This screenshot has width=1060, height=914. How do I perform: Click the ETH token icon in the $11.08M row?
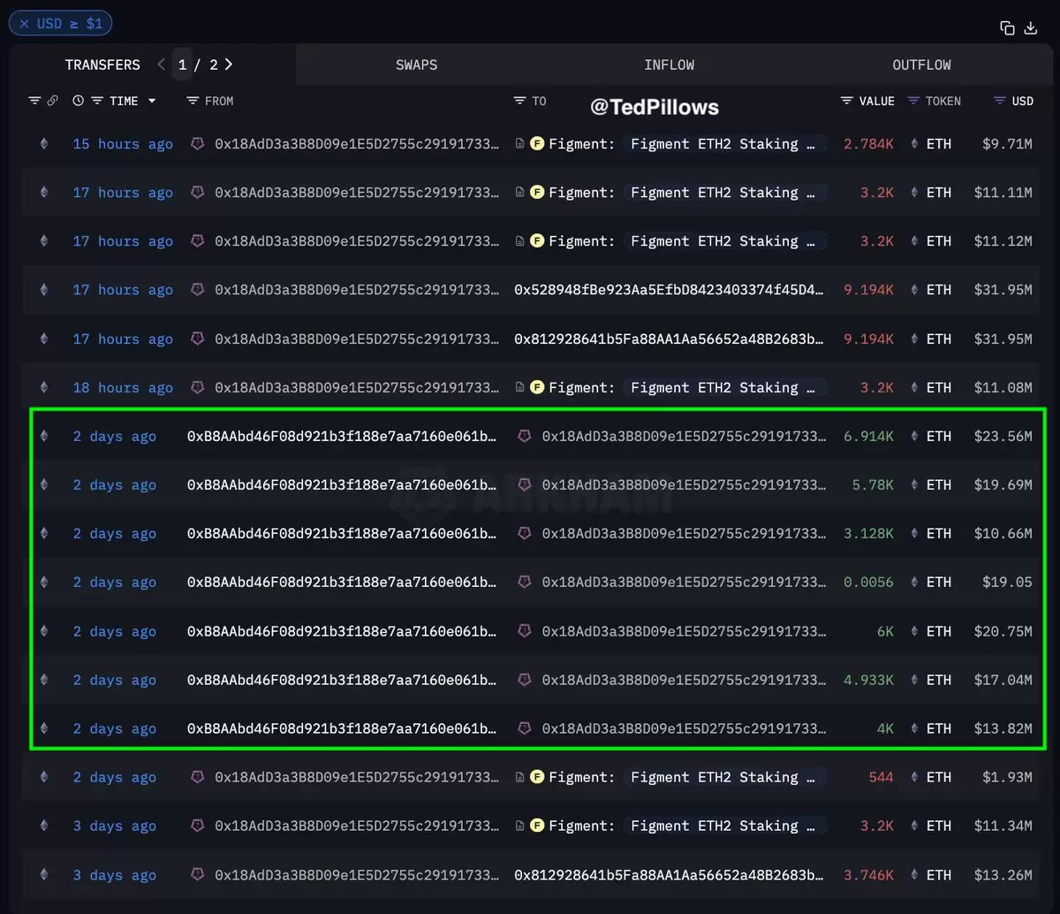(914, 388)
